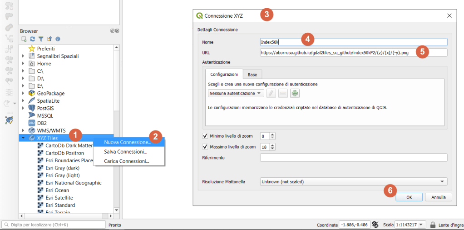This screenshot has width=464, height=230.
Task: Click the Filter Browser funnel icon
Action: tap(41, 39)
